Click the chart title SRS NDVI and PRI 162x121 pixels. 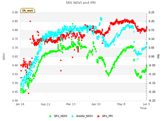point(81,3)
